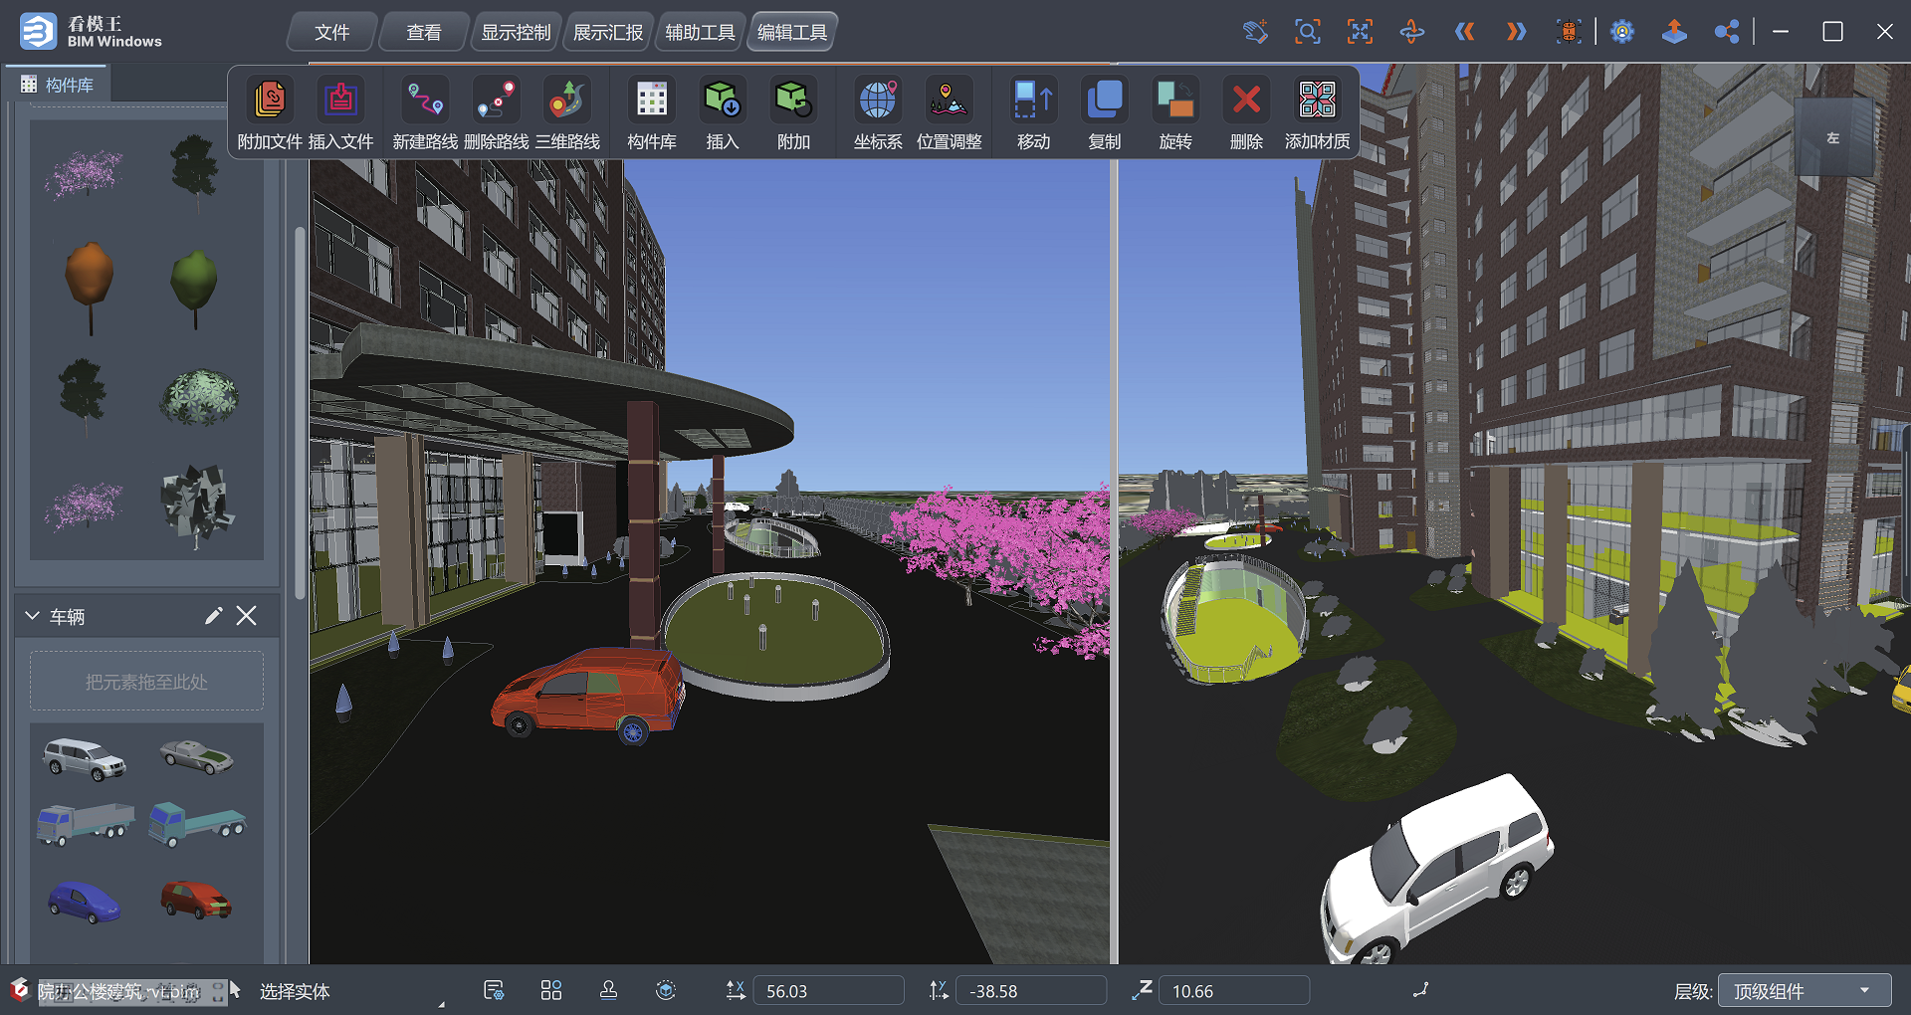
Task: Expand the 选择实体 selection mode menu
Action: pos(441,1003)
